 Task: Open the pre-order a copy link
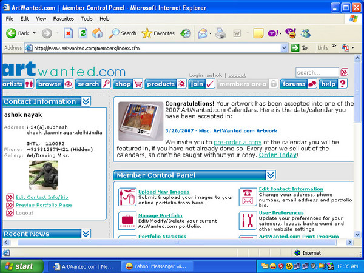pyautogui.click(x=237, y=142)
